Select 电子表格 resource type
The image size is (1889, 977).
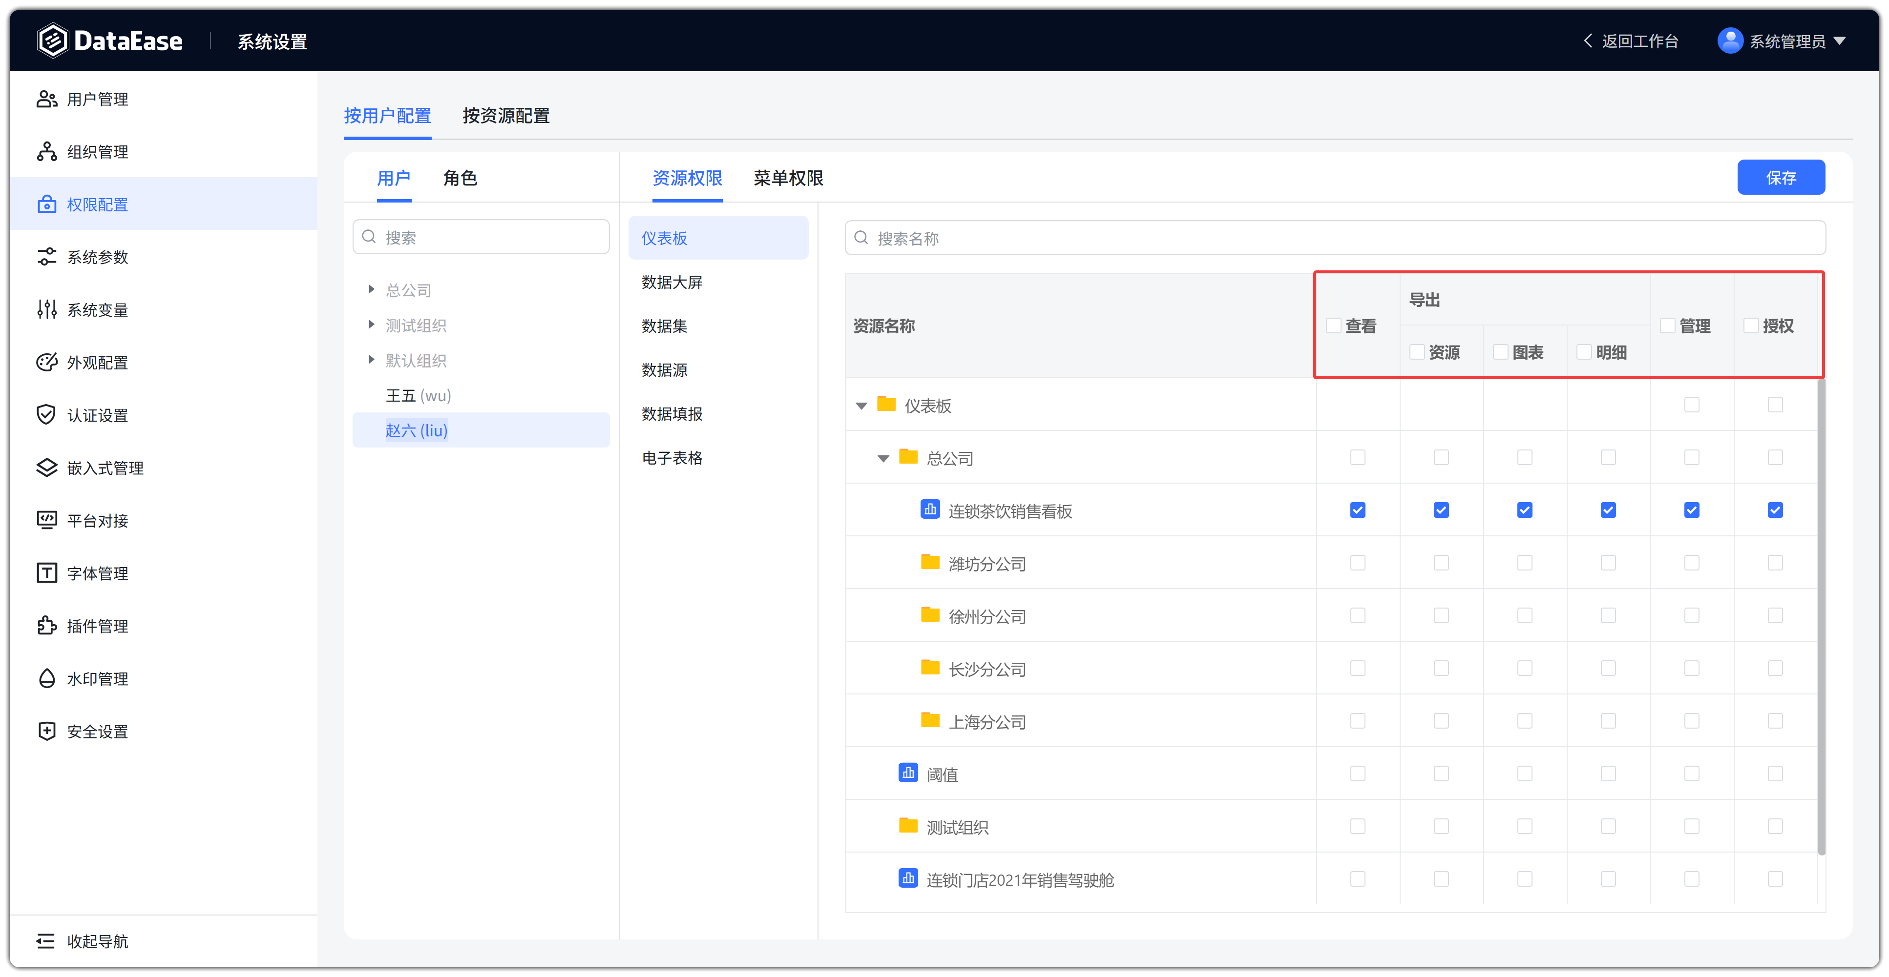pos(718,458)
